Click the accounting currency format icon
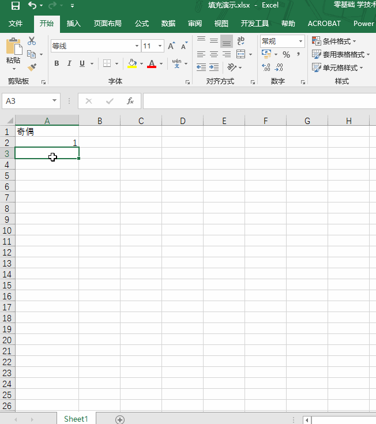 pyautogui.click(x=266, y=54)
